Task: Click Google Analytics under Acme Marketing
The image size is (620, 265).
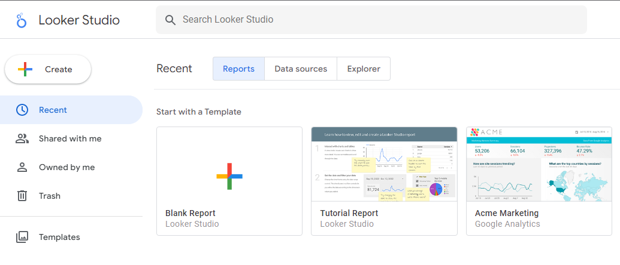Action: pos(507,224)
